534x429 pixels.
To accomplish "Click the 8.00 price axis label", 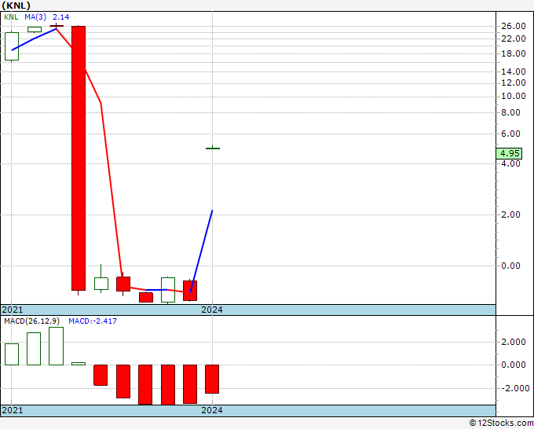I will 510,112.
